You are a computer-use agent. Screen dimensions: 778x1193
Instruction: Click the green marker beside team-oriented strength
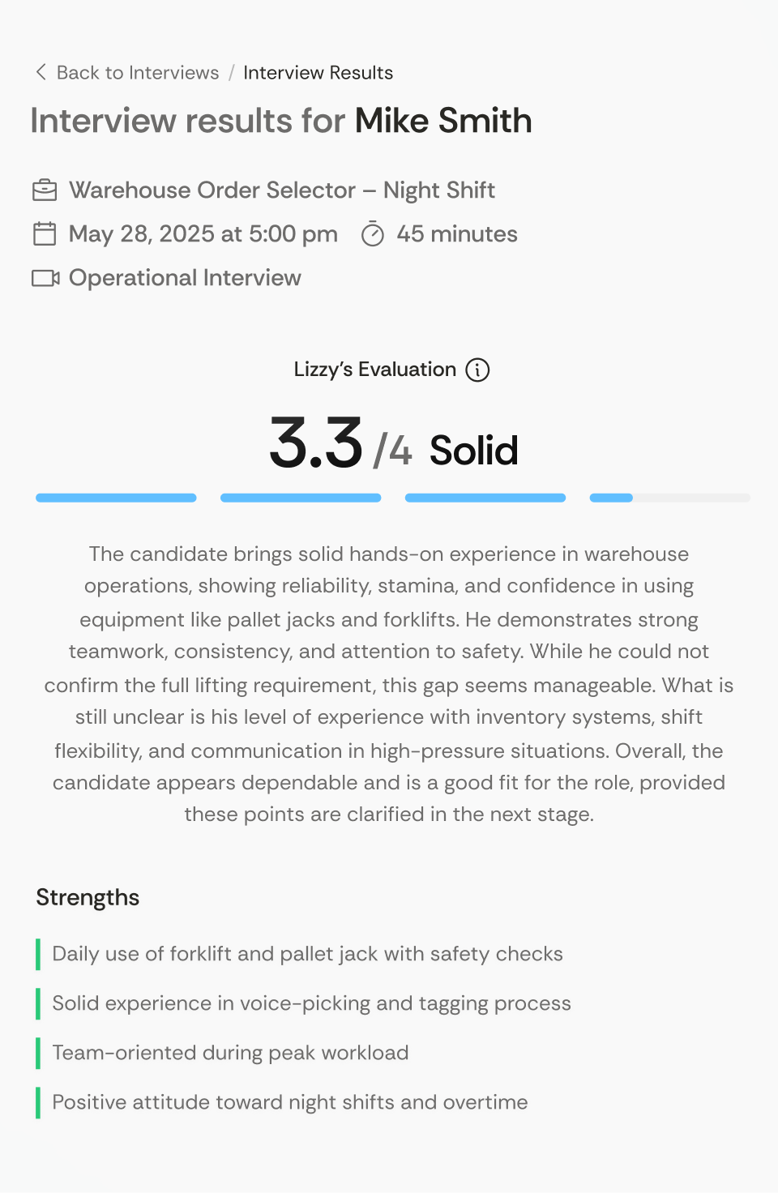38,1053
